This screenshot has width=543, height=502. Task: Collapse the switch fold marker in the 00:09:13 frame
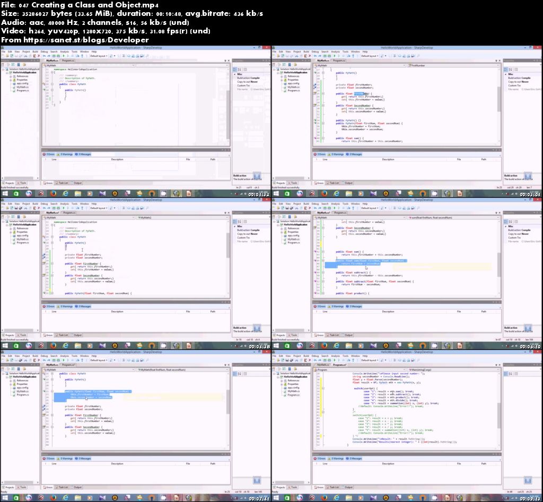323,388
